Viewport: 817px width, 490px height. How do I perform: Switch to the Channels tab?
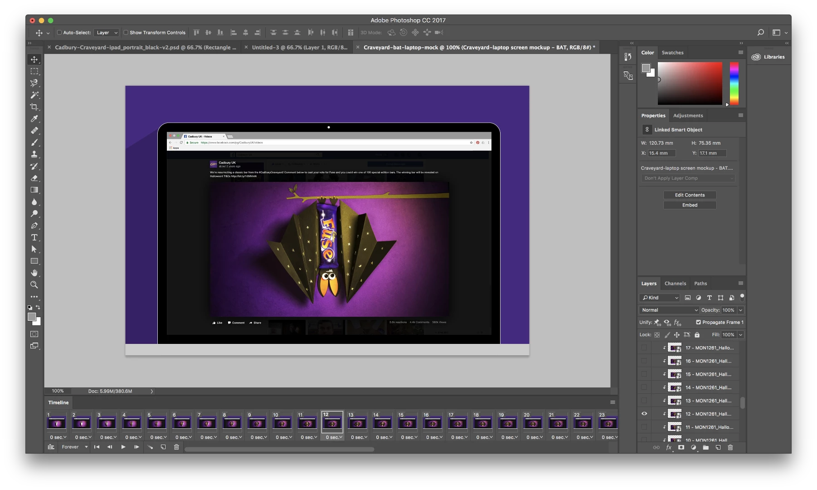coord(675,284)
